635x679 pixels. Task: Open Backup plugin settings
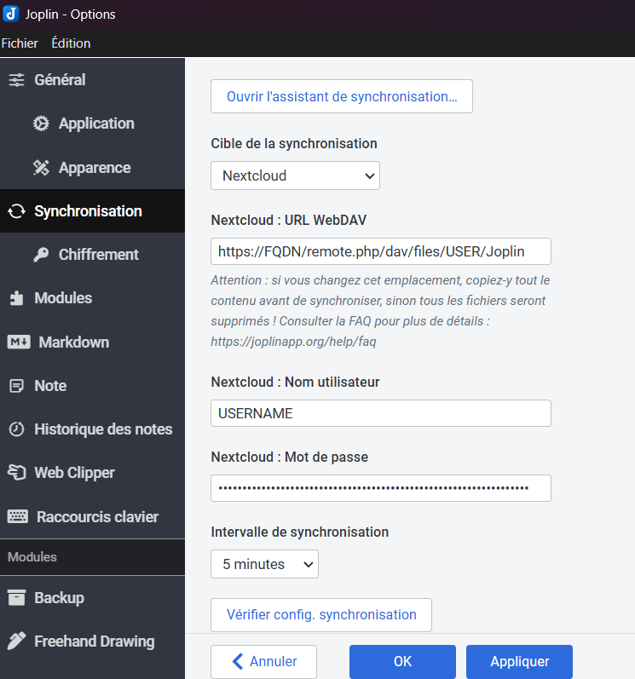pos(92,597)
